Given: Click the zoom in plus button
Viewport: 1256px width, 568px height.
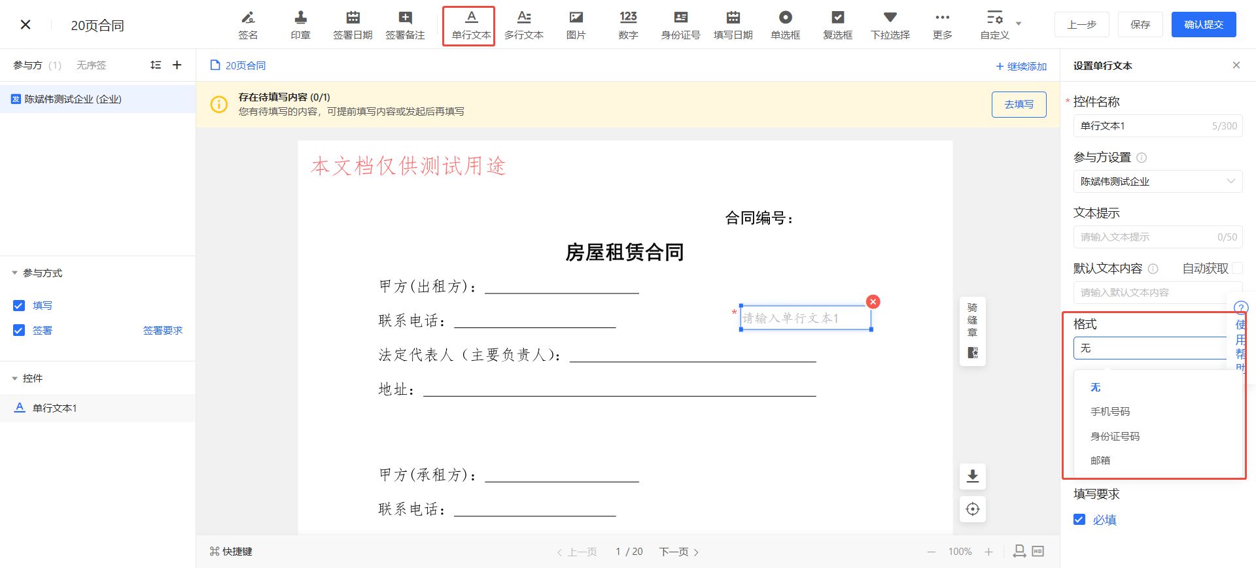Looking at the screenshot, I should [x=988, y=552].
